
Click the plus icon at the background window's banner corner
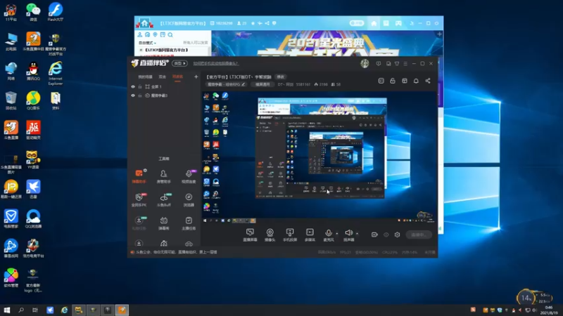[x=439, y=34]
